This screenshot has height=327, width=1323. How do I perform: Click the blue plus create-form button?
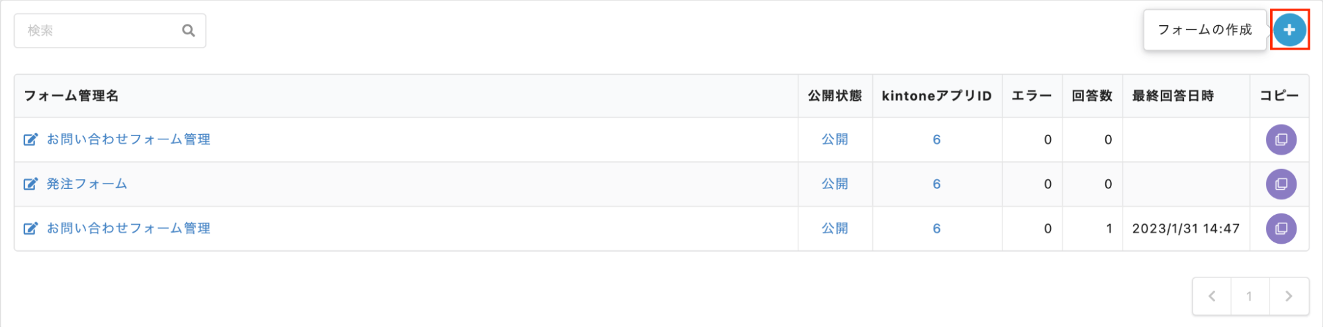(1289, 30)
